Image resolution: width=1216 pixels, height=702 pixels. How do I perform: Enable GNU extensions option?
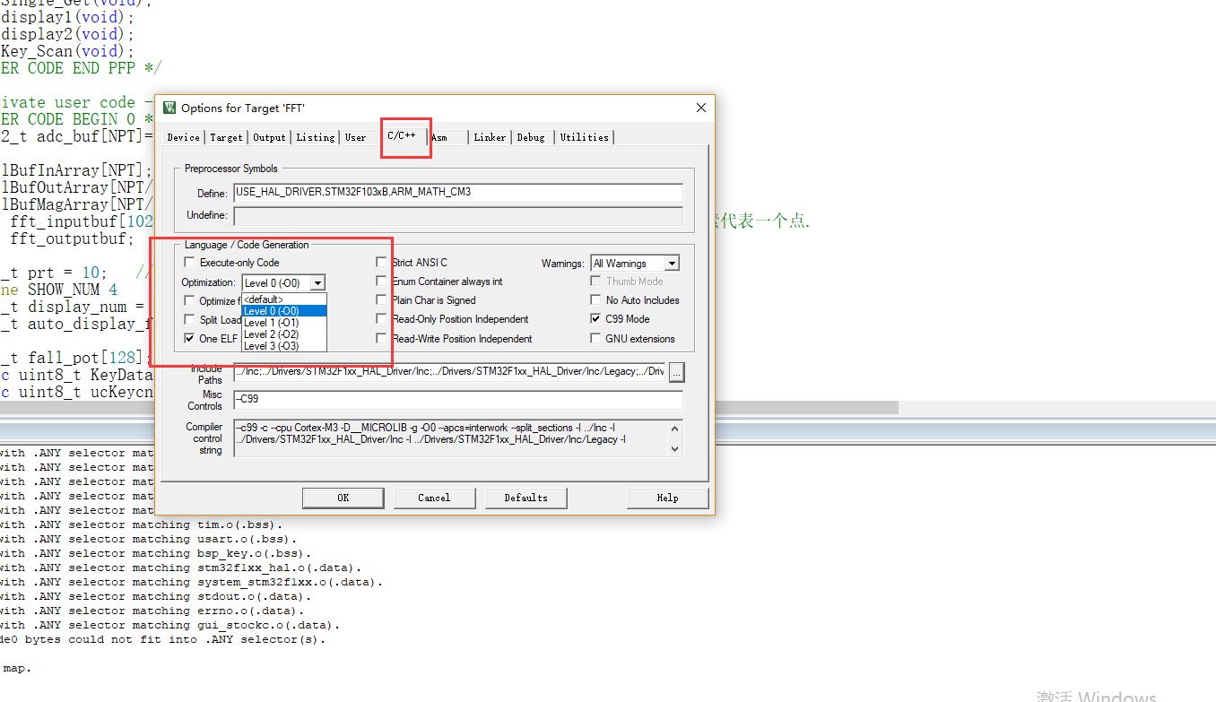click(596, 339)
